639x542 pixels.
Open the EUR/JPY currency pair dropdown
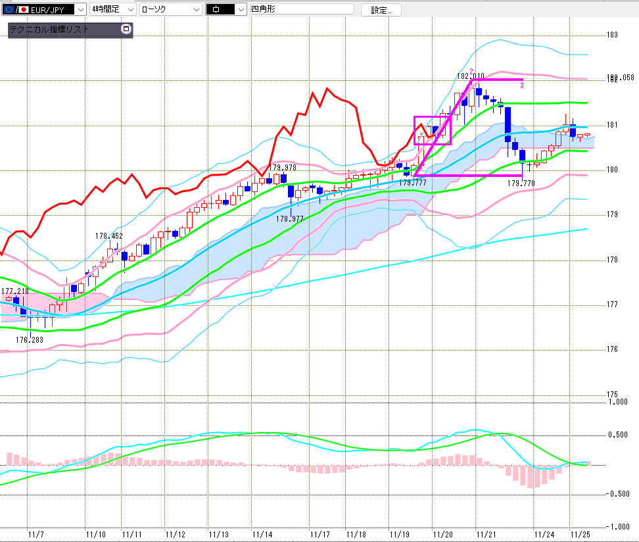click(80, 10)
